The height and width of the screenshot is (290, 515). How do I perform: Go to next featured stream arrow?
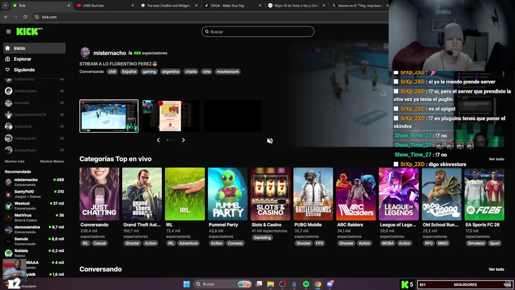(183, 140)
